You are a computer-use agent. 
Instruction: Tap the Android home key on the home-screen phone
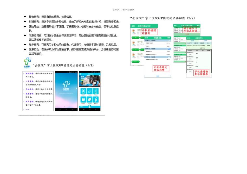(x=90, y=110)
